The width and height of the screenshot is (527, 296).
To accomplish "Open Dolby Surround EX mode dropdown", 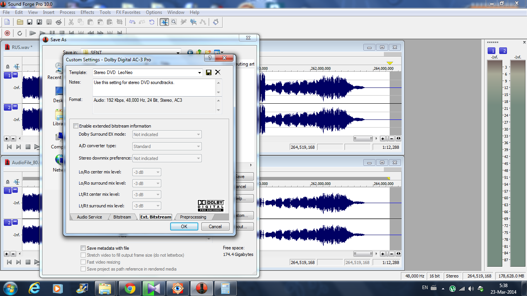I will pyautogui.click(x=167, y=135).
